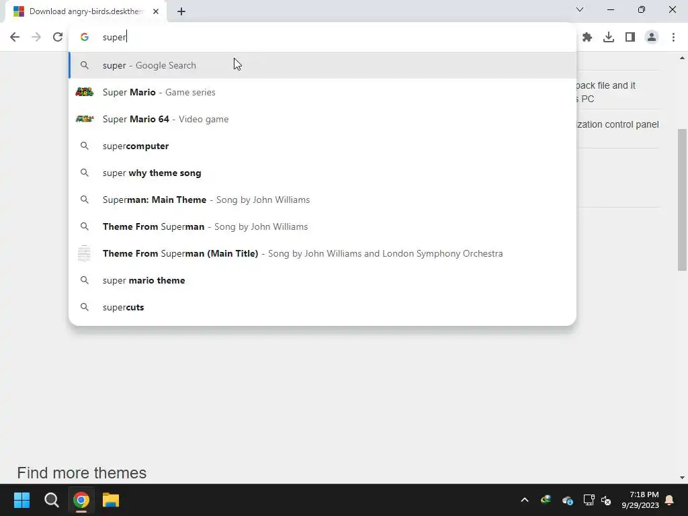Click the scrollbar down arrow
The height and width of the screenshot is (516, 688).
682,478
